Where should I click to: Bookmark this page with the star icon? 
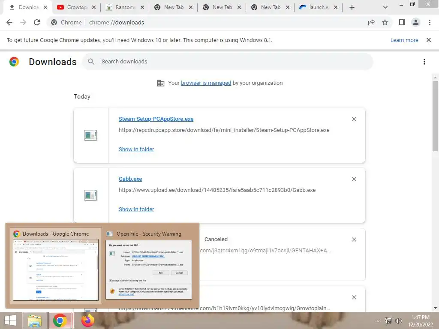tap(385, 22)
